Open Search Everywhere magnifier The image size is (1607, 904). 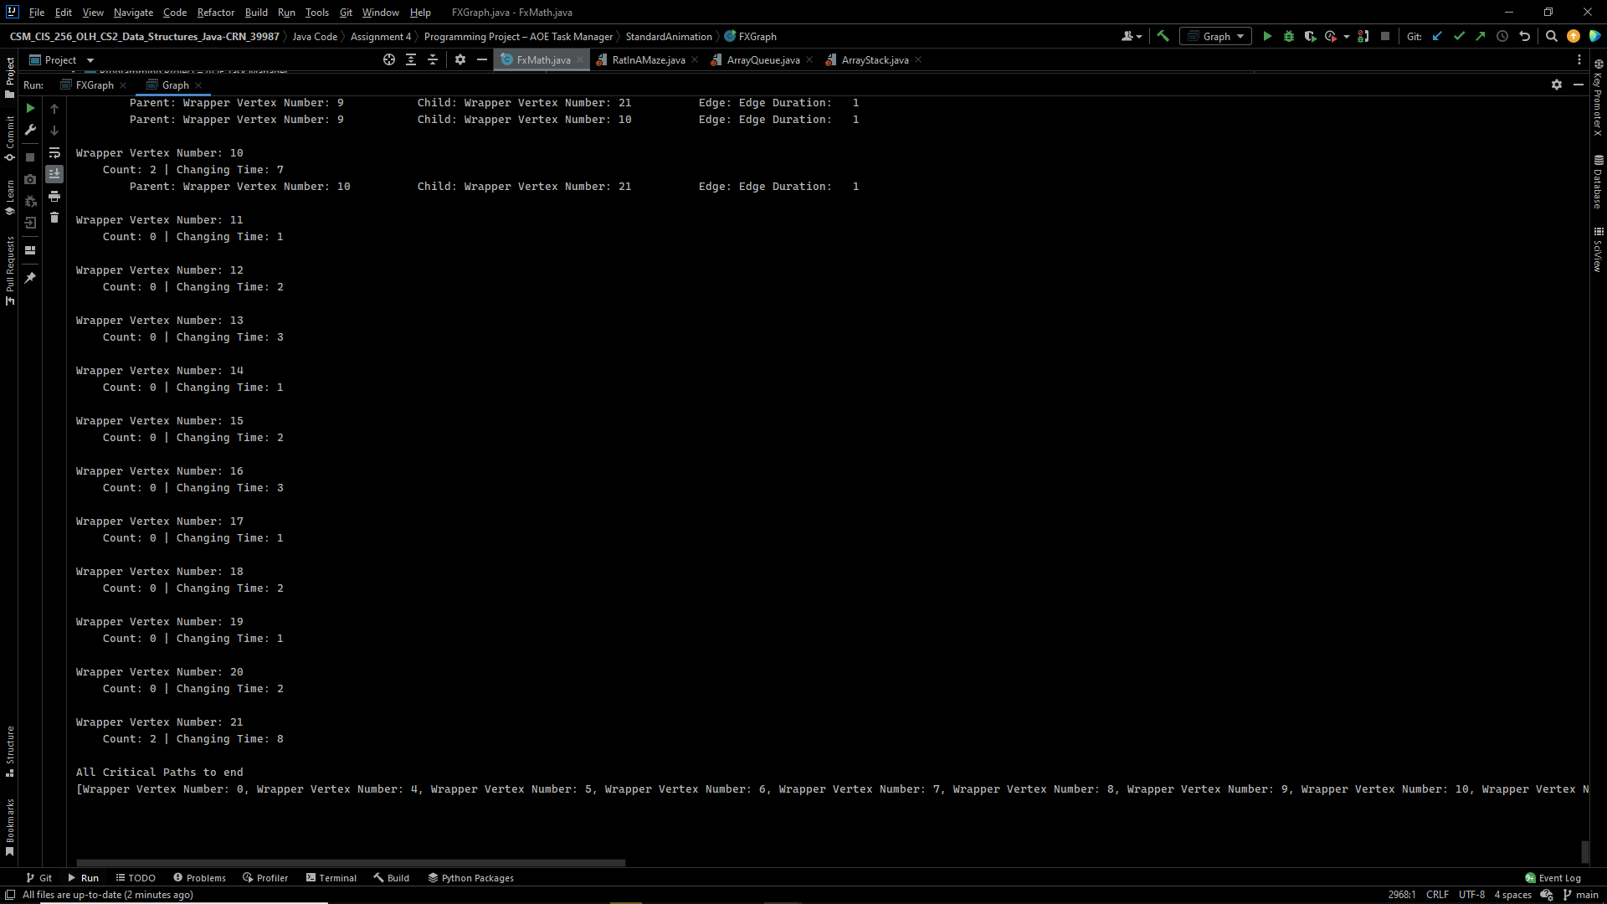[x=1552, y=36]
